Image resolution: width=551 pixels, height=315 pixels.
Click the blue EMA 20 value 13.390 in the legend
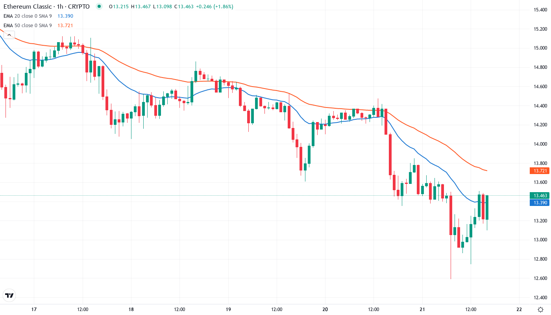[65, 16]
